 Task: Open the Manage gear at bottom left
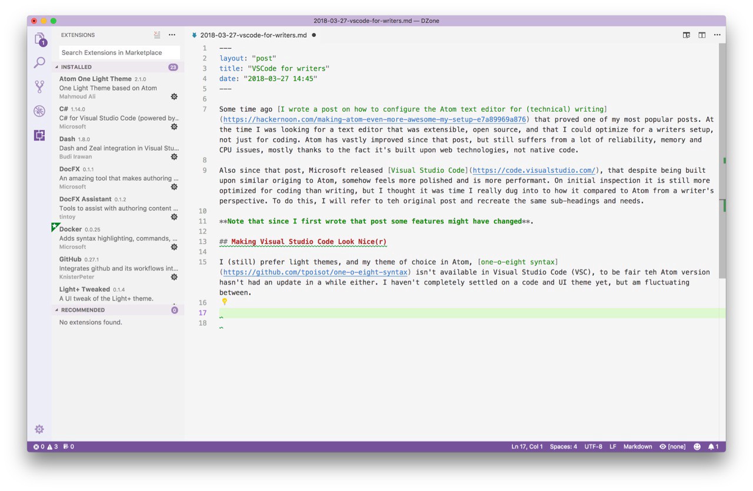pyautogui.click(x=39, y=429)
